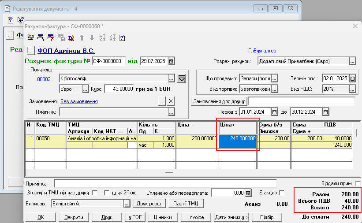
Task: Clear order using the X button
Action: pyautogui.click(x=171, y=101)
